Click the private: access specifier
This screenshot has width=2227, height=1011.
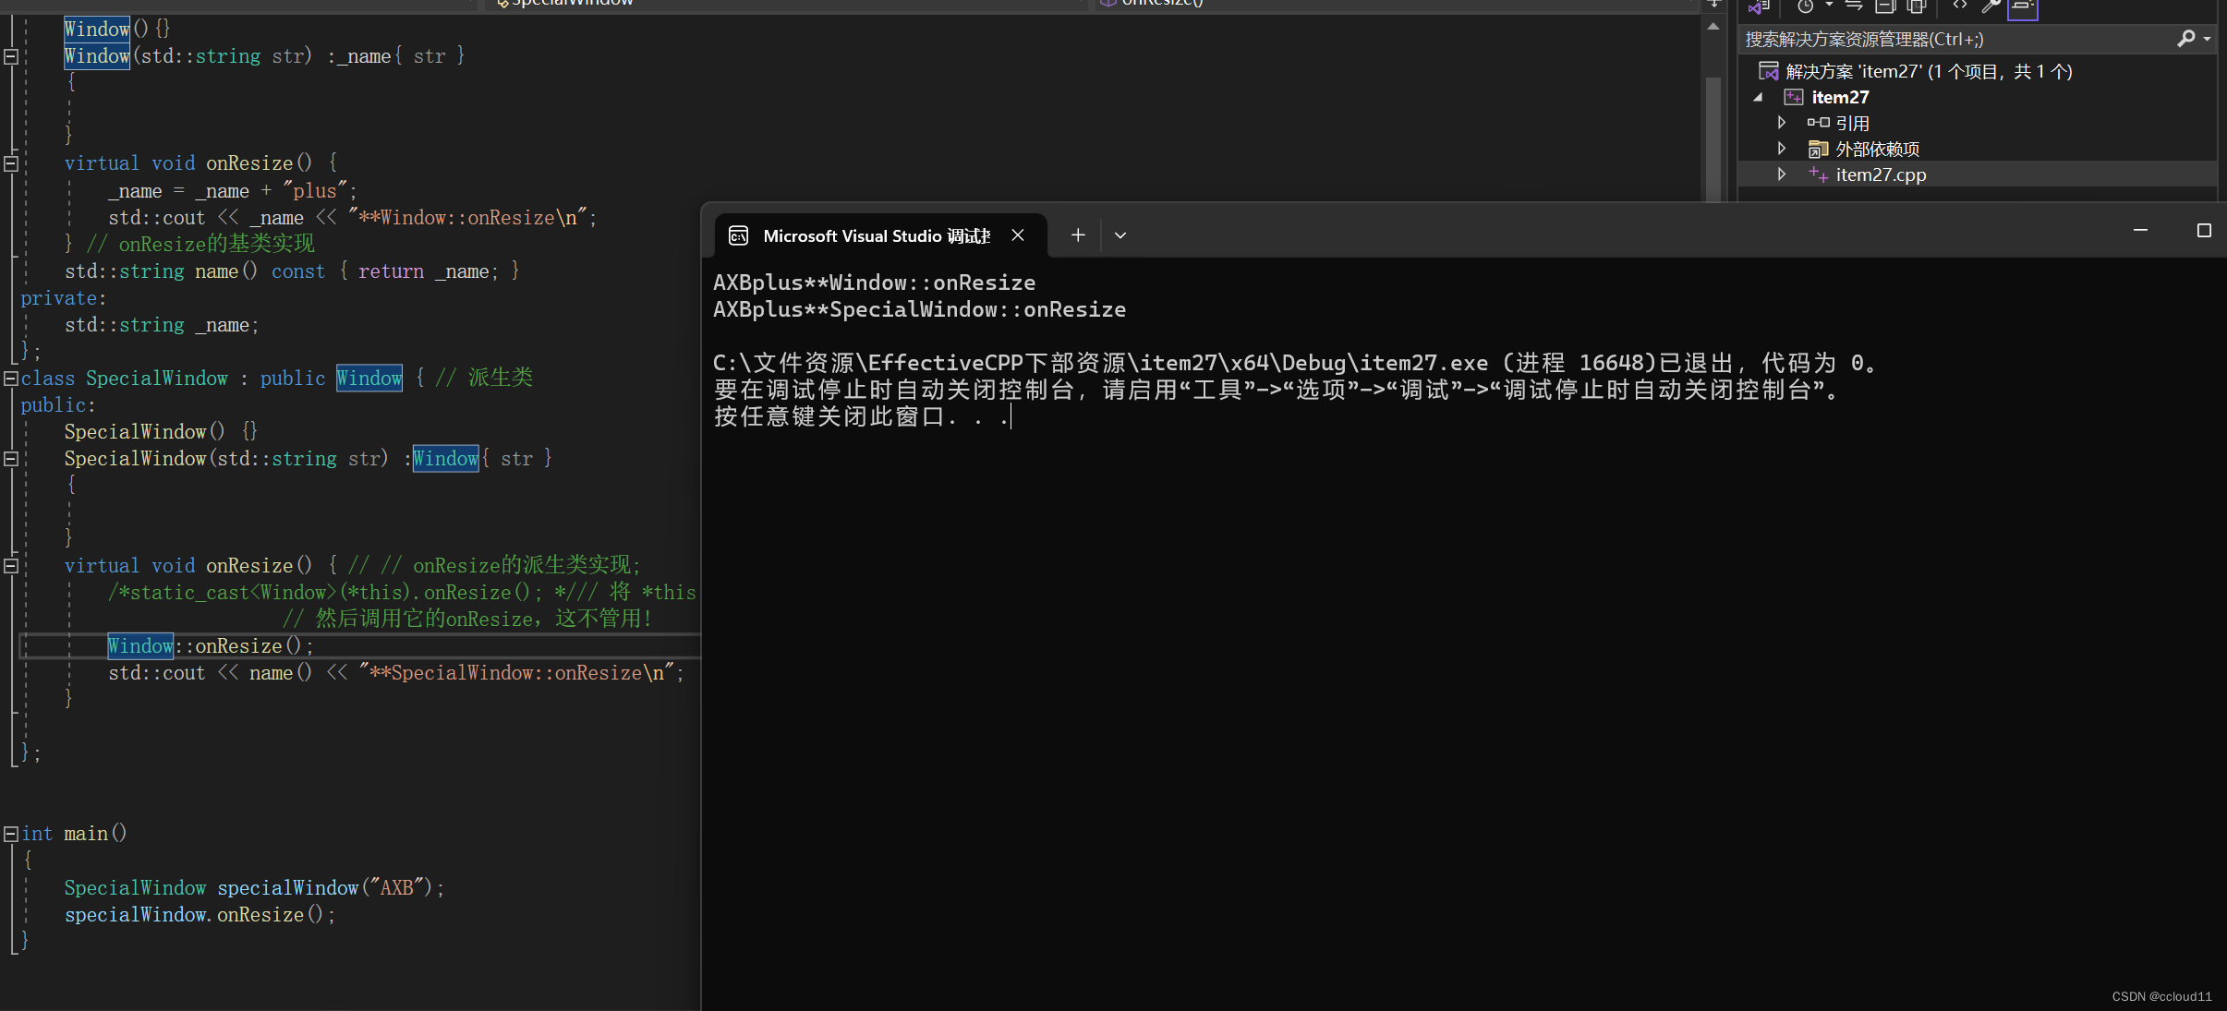pos(64,298)
